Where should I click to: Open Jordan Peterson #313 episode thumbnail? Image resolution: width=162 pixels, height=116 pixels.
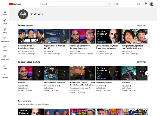click(x=109, y=37)
